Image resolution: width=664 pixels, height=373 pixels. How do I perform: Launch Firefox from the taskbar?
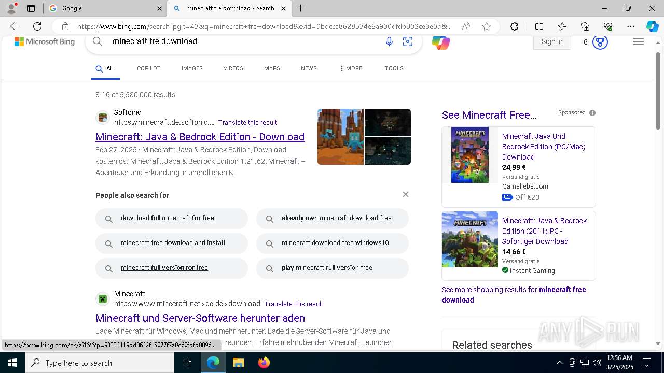pyautogui.click(x=264, y=363)
